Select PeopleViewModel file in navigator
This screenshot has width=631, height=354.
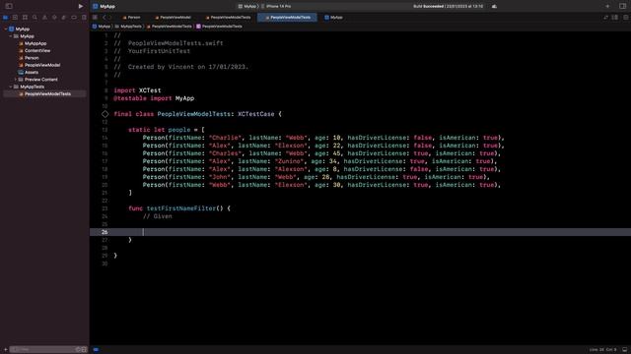pyautogui.click(x=39, y=65)
